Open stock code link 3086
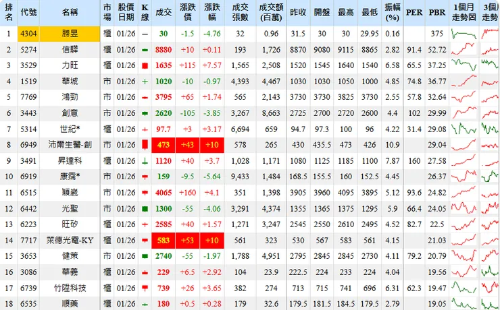Image resolution: width=500 pixels, height=310 pixels. 28,272
